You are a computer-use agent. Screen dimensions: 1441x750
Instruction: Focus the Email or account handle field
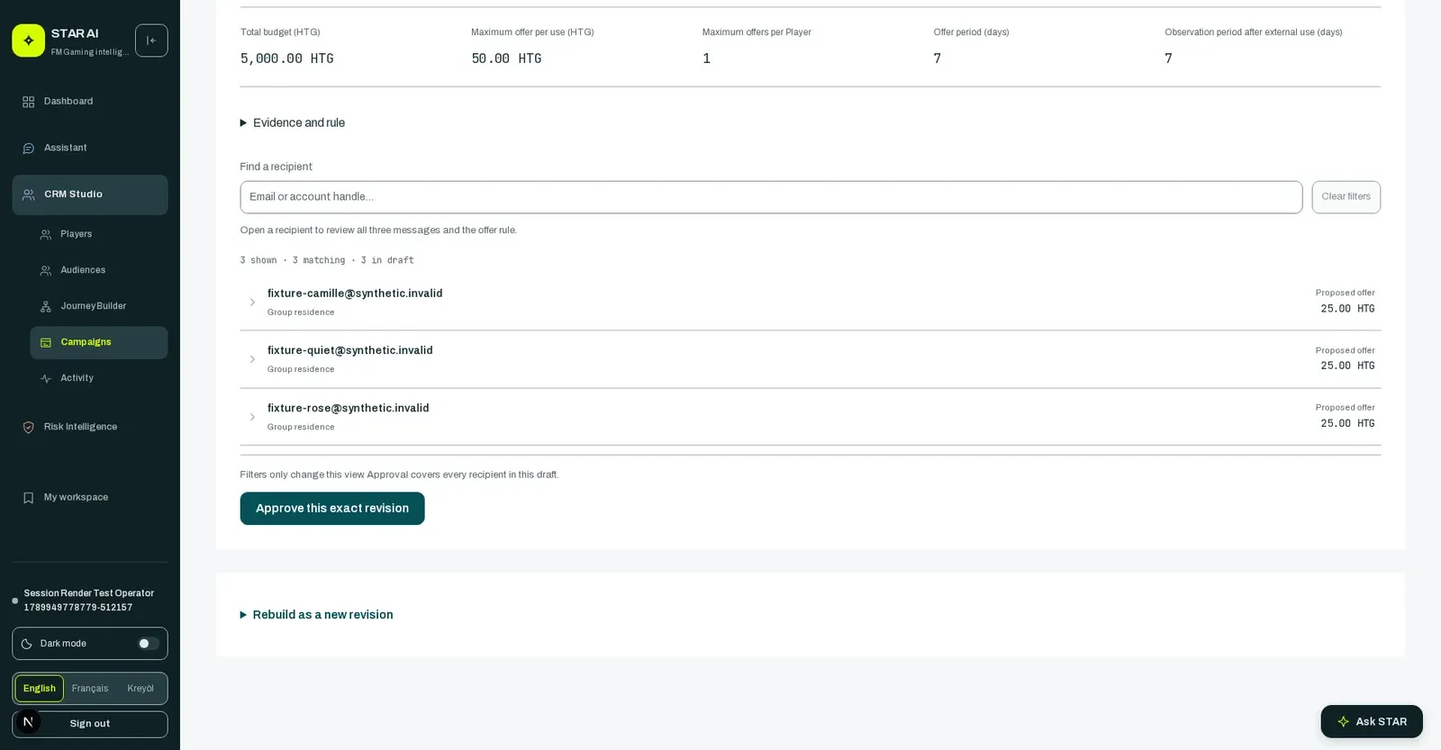point(771,197)
